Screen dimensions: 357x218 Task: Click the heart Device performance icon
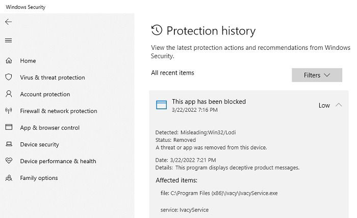tap(9, 161)
